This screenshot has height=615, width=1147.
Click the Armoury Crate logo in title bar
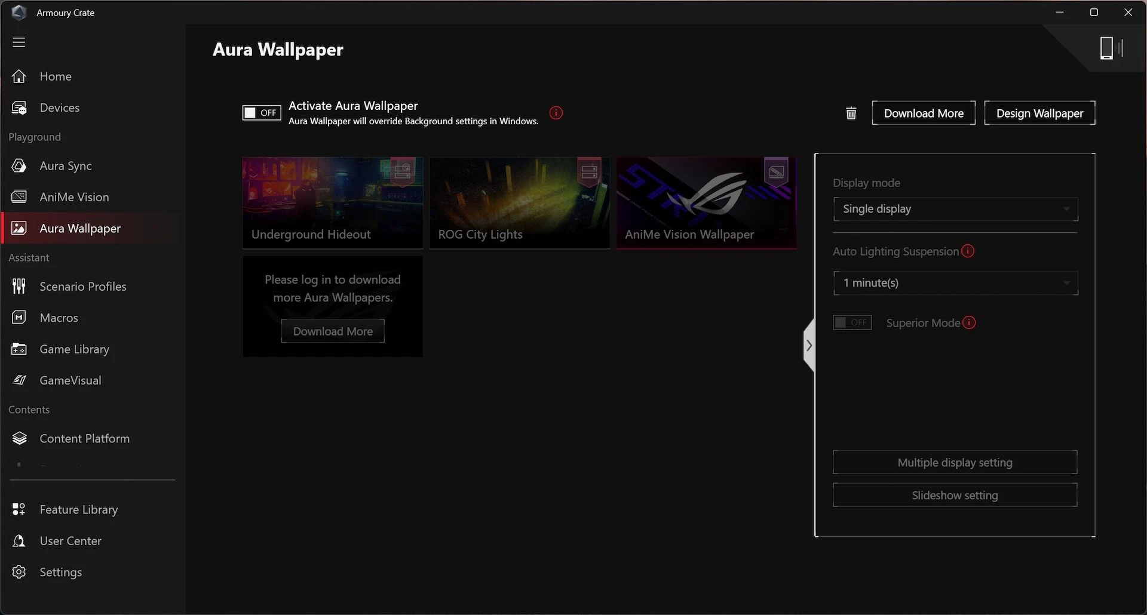click(19, 13)
